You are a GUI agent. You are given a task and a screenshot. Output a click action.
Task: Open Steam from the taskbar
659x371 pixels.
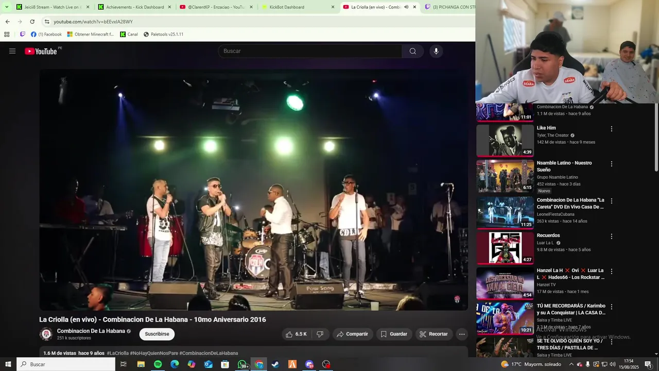coord(275,364)
